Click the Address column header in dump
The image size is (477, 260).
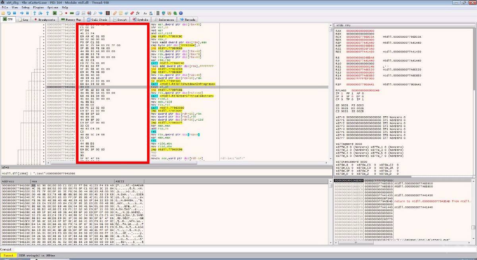[x=16, y=181]
